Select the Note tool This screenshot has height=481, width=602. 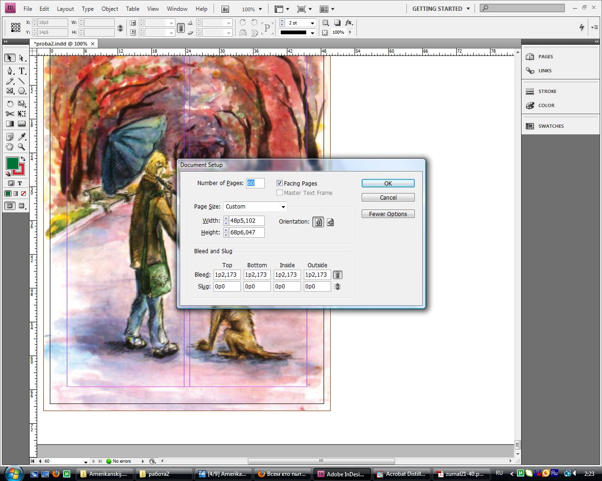[10, 137]
